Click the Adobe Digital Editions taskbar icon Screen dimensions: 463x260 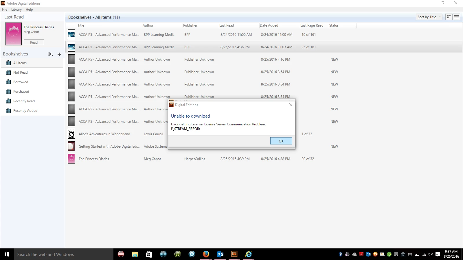click(x=234, y=254)
